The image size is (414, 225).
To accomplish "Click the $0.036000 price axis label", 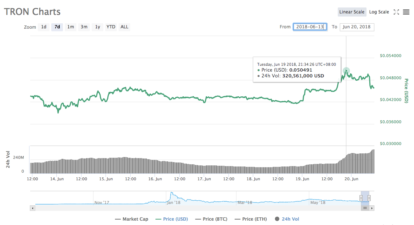I will pyautogui.click(x=390, y=122).
